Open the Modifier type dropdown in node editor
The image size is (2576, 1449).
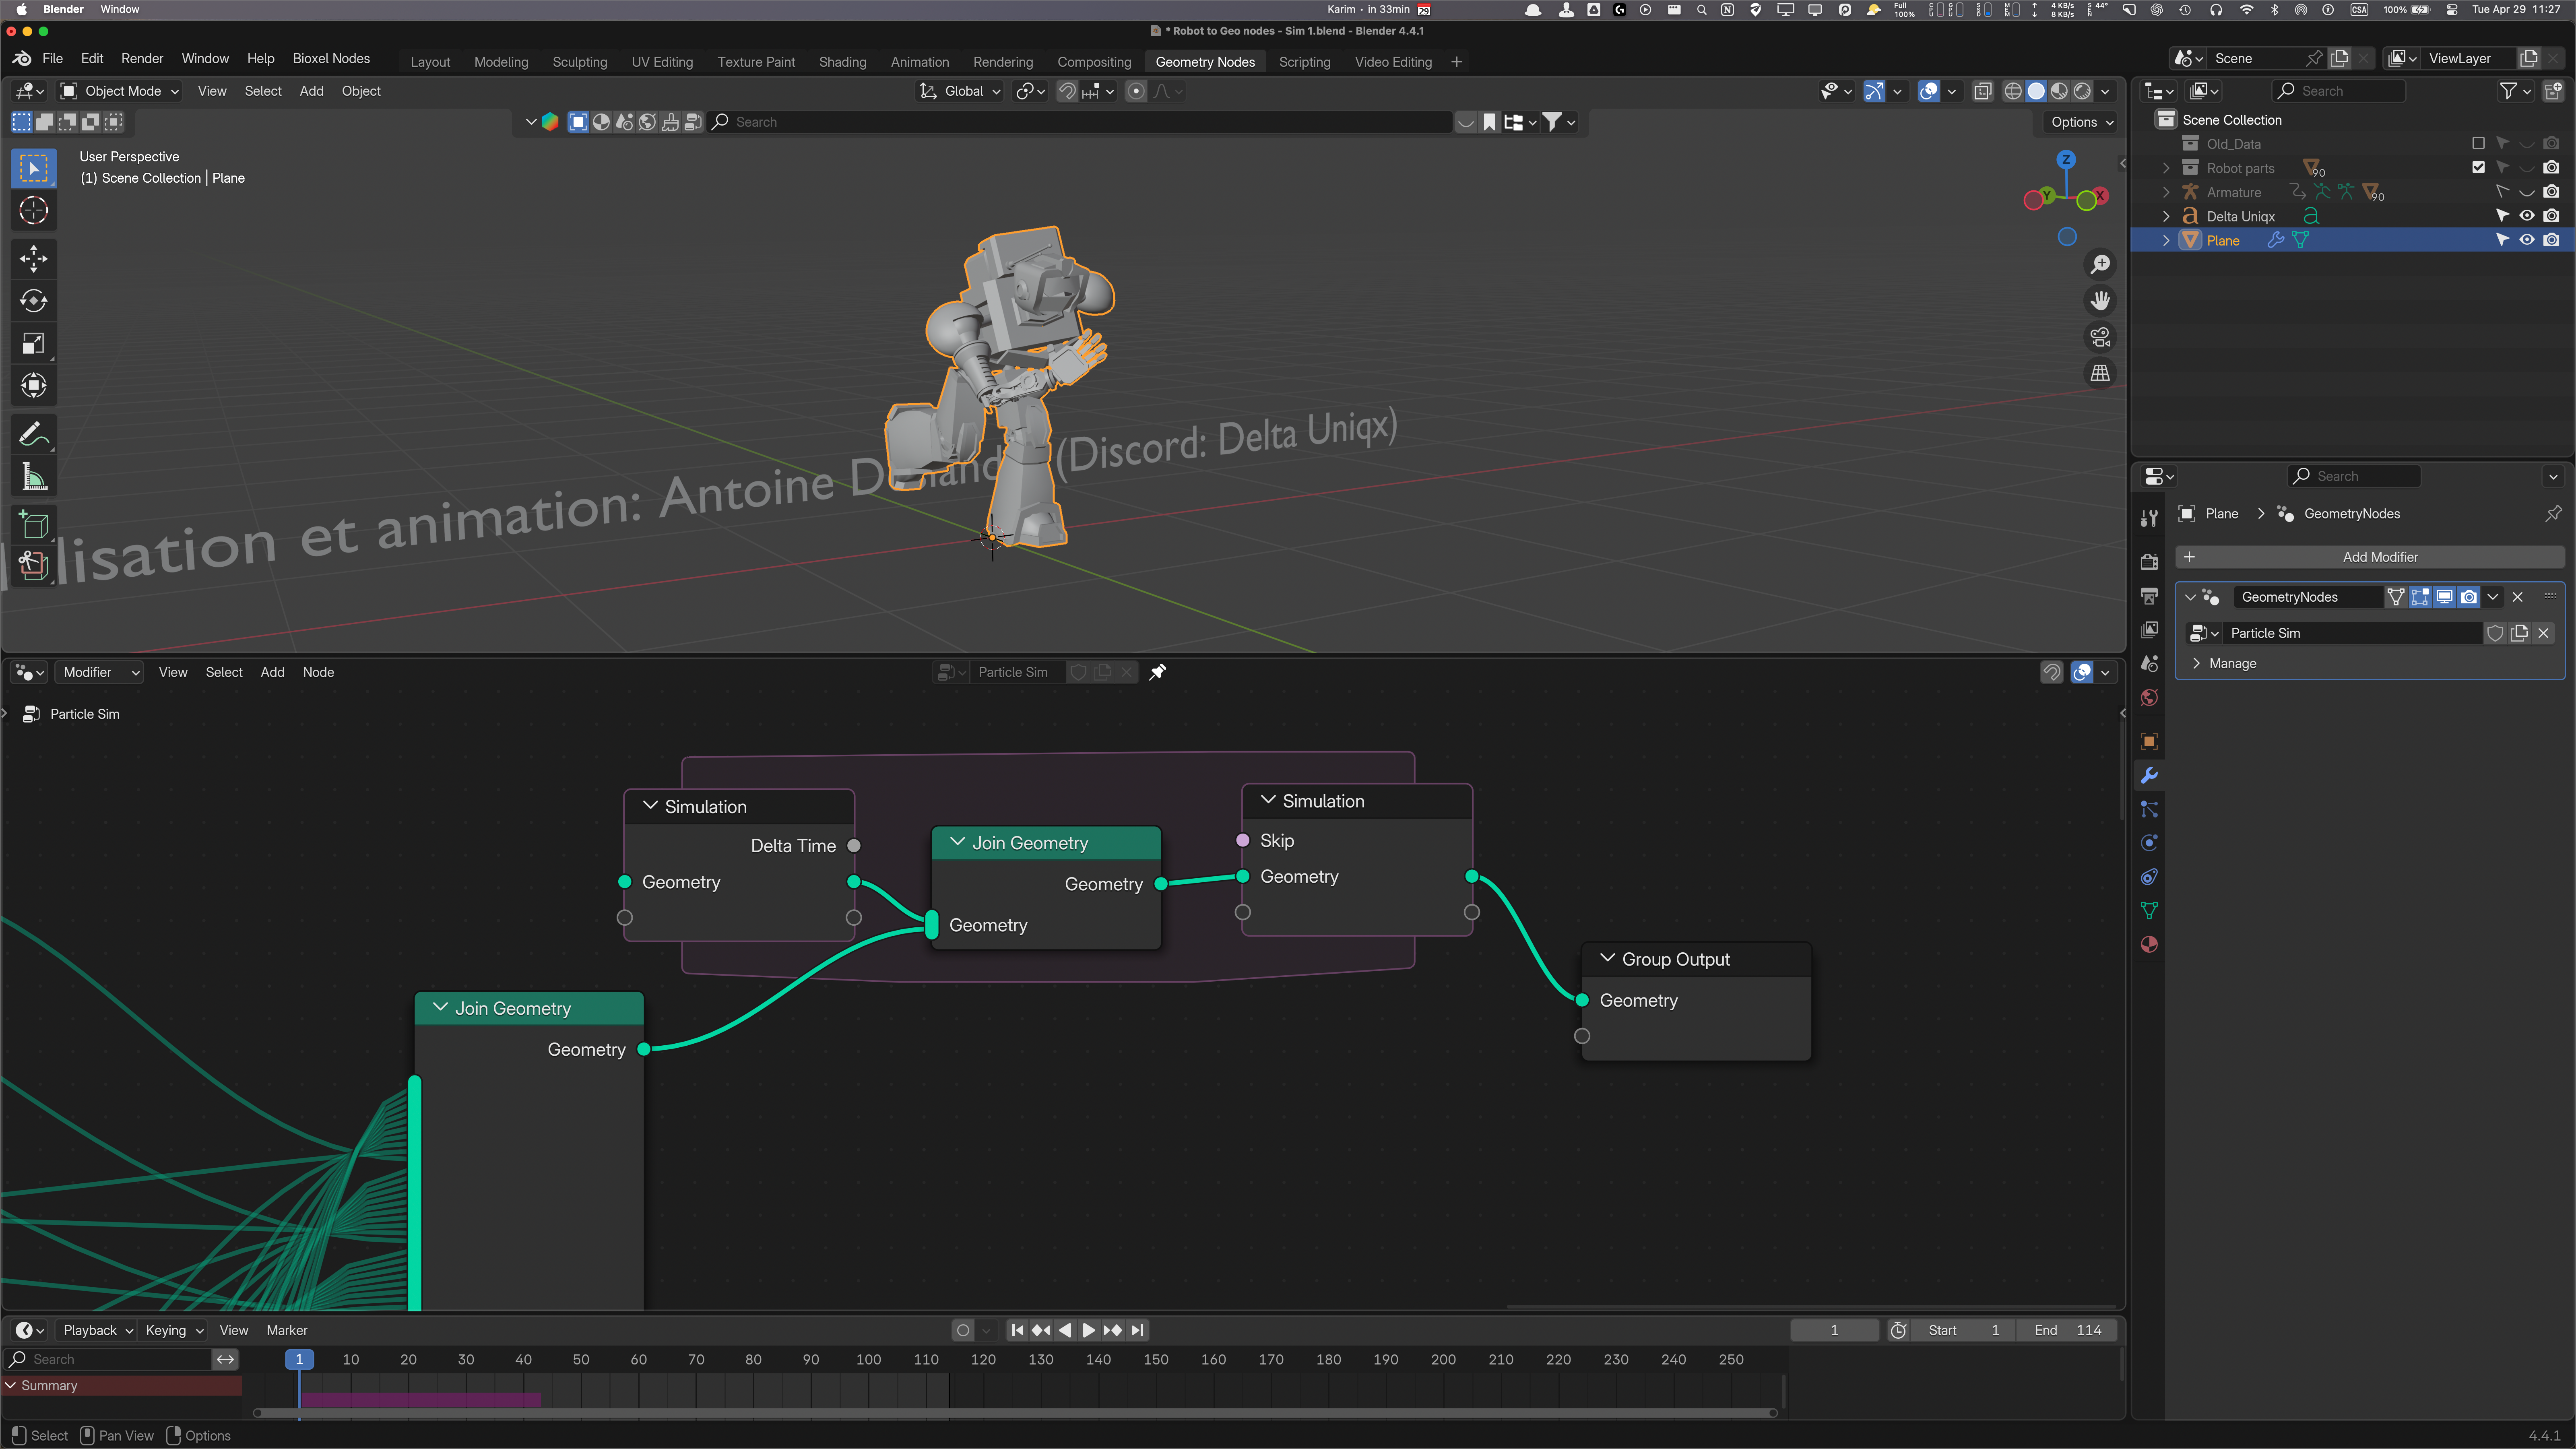pyautogui.click(x=100, y=672)
